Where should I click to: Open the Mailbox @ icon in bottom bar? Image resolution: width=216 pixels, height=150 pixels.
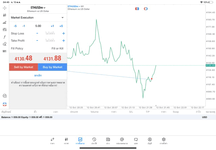(122, 141)
